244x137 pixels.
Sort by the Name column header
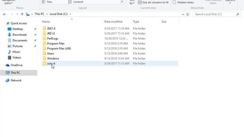click(x=46, y=22)
